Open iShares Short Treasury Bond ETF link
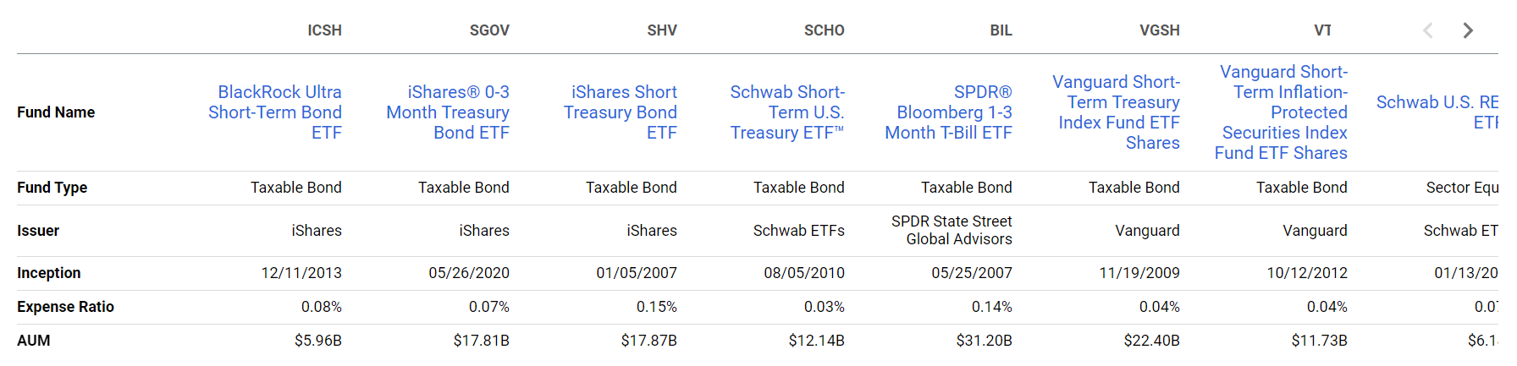Screen dimensions: 1517x366 (621, 112)
